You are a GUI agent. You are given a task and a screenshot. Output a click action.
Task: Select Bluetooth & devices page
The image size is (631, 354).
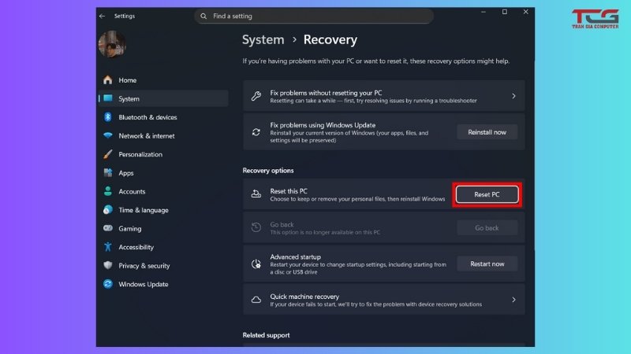pyautogui.click(x=147, y=117)
